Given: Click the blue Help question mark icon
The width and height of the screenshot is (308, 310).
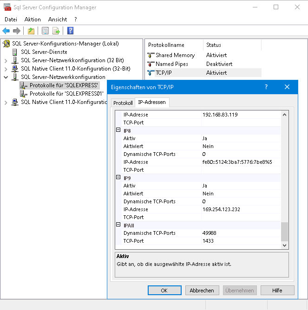Looking at the screenshot, I should click(x=70, y=31).
